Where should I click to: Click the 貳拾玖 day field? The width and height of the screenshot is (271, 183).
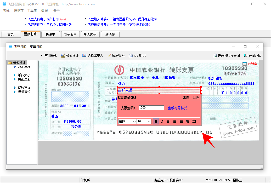(x=170, y=78)
